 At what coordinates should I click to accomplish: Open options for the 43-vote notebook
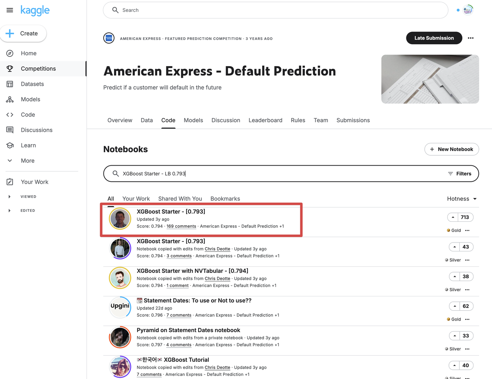pyautogui.click(x=467, y=260)
